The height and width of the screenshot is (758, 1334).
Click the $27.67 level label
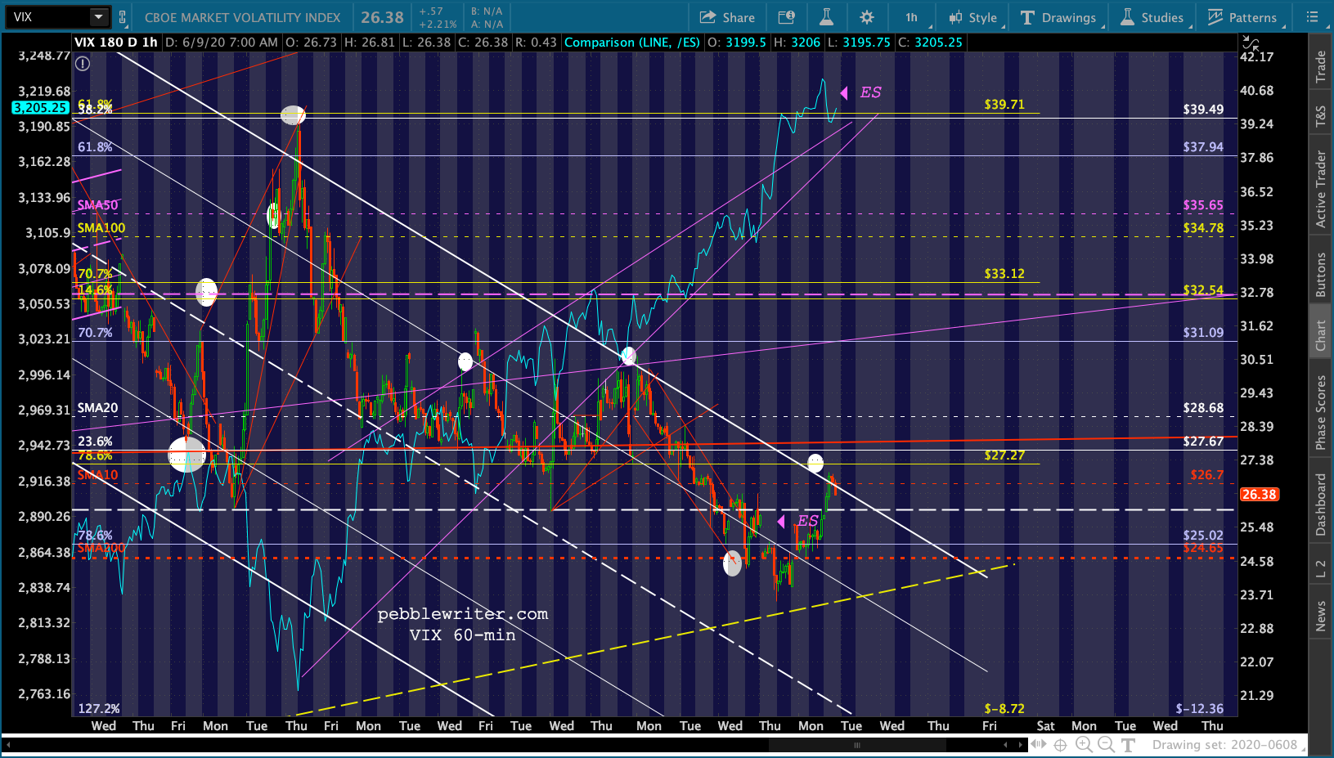(x=1203, y=442)
